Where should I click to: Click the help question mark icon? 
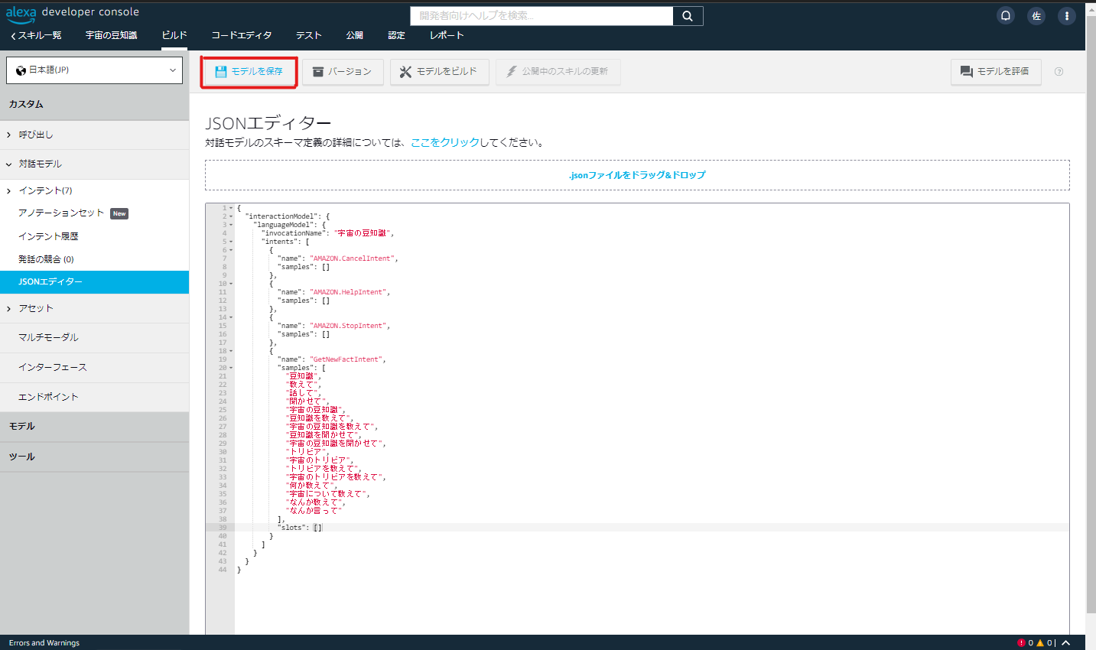pos(1059,72)
